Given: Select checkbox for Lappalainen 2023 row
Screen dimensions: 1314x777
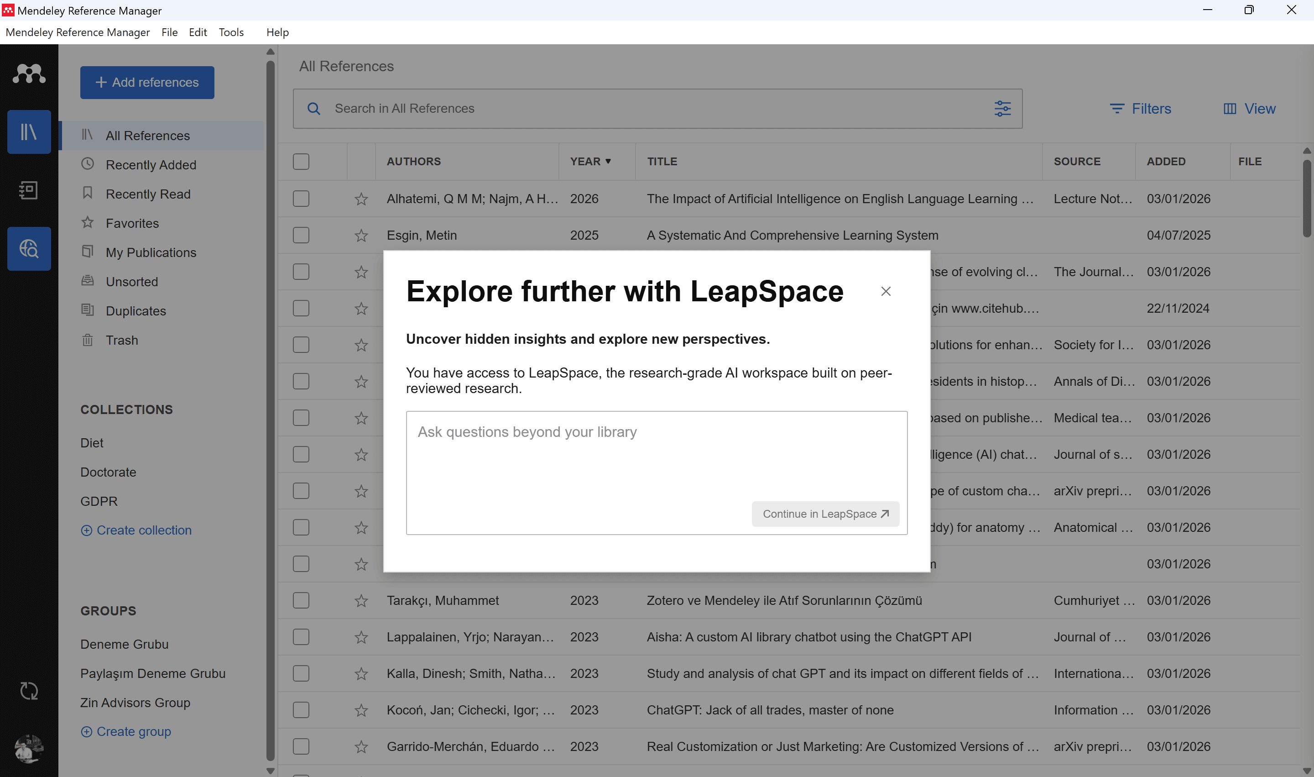Looking at the screenshot, I should click(x=301, y=637).
